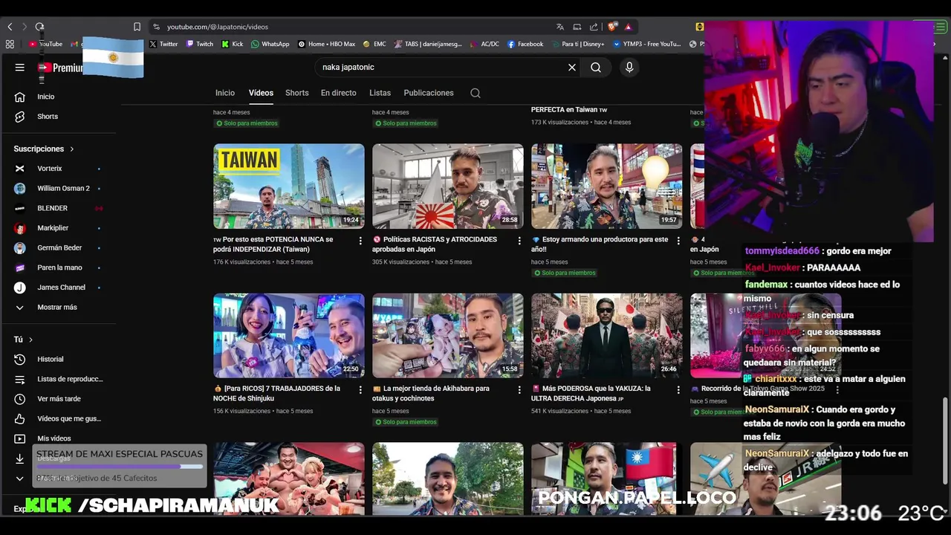The height and width of the screenshot is (535, 951).
Task: Open the browser translate page icon
Action: tap(560, 27)
